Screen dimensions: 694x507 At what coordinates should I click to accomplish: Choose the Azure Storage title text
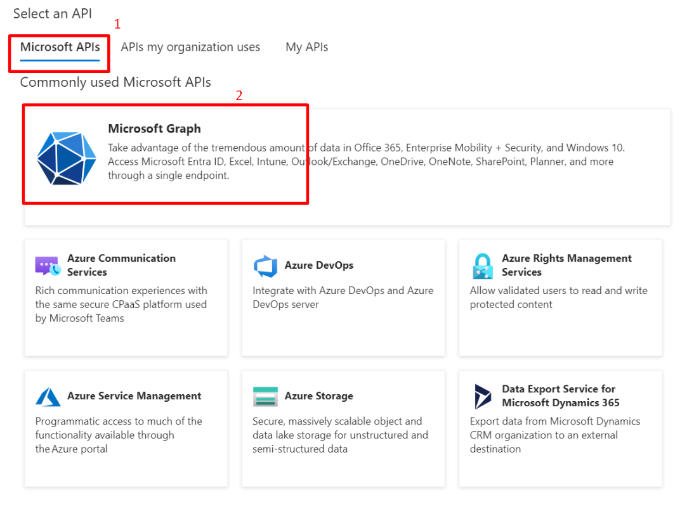click(318, 396)
